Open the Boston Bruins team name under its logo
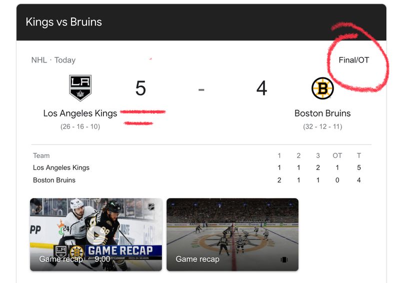400x283 pixels. coord(322,113)
